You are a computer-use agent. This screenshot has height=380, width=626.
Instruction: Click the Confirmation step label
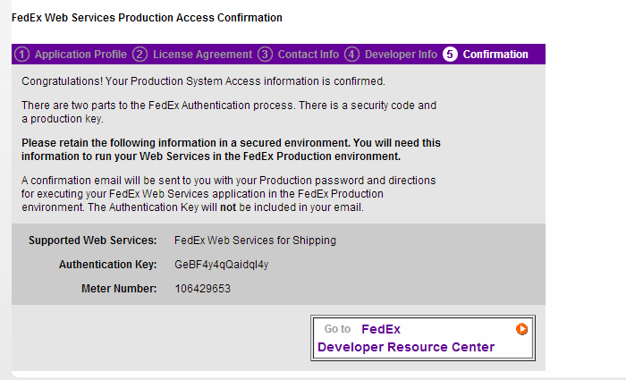point(495,55)
